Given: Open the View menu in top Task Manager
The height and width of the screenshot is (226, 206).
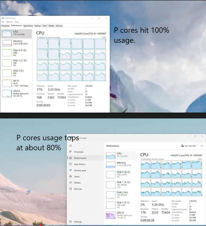Looking at the screenshot, I should click(17, 22).
